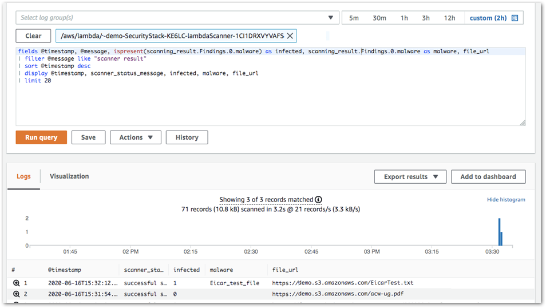Set time range to 5m
Screen dimensions: 546x308
354,18
